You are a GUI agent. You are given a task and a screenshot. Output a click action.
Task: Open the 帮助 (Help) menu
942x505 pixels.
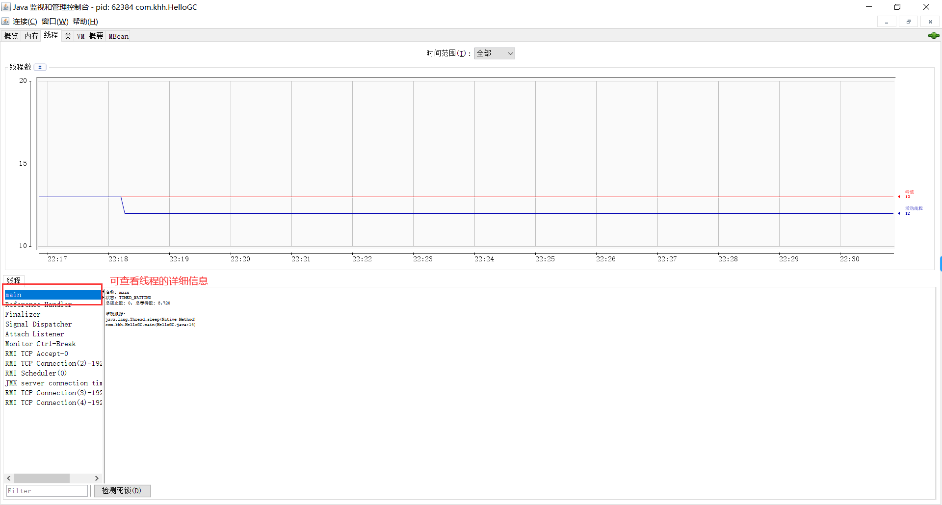click(85, 22)
